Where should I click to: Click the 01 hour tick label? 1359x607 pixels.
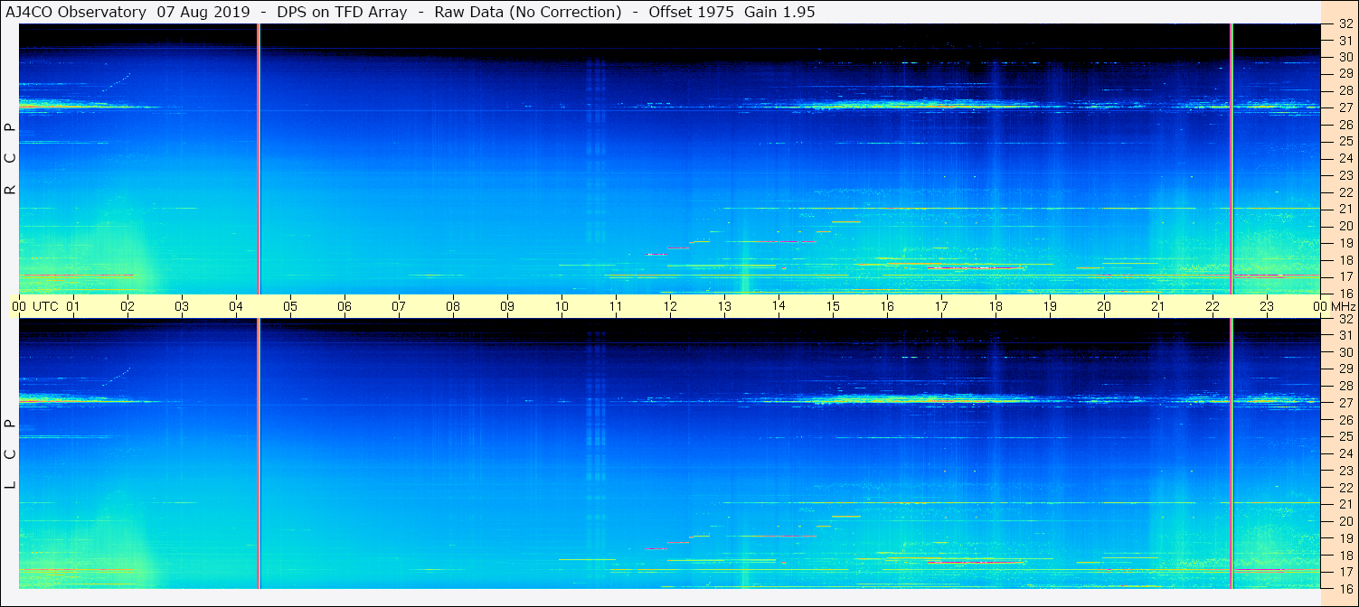[x=73, y=306]
